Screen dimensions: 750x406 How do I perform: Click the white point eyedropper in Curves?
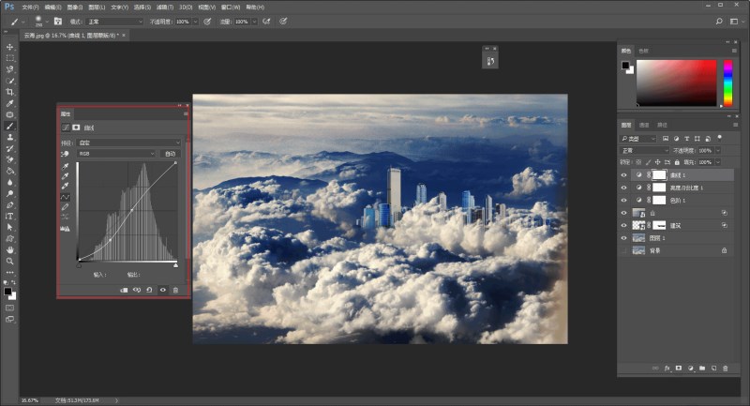pyautogui.click(x=66, y=186)
